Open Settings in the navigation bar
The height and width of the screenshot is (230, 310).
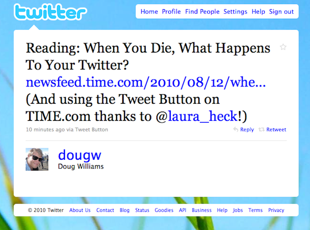[235, 12]
